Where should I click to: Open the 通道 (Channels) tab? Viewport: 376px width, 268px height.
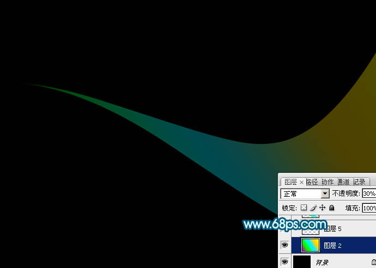tap(343, 182)
